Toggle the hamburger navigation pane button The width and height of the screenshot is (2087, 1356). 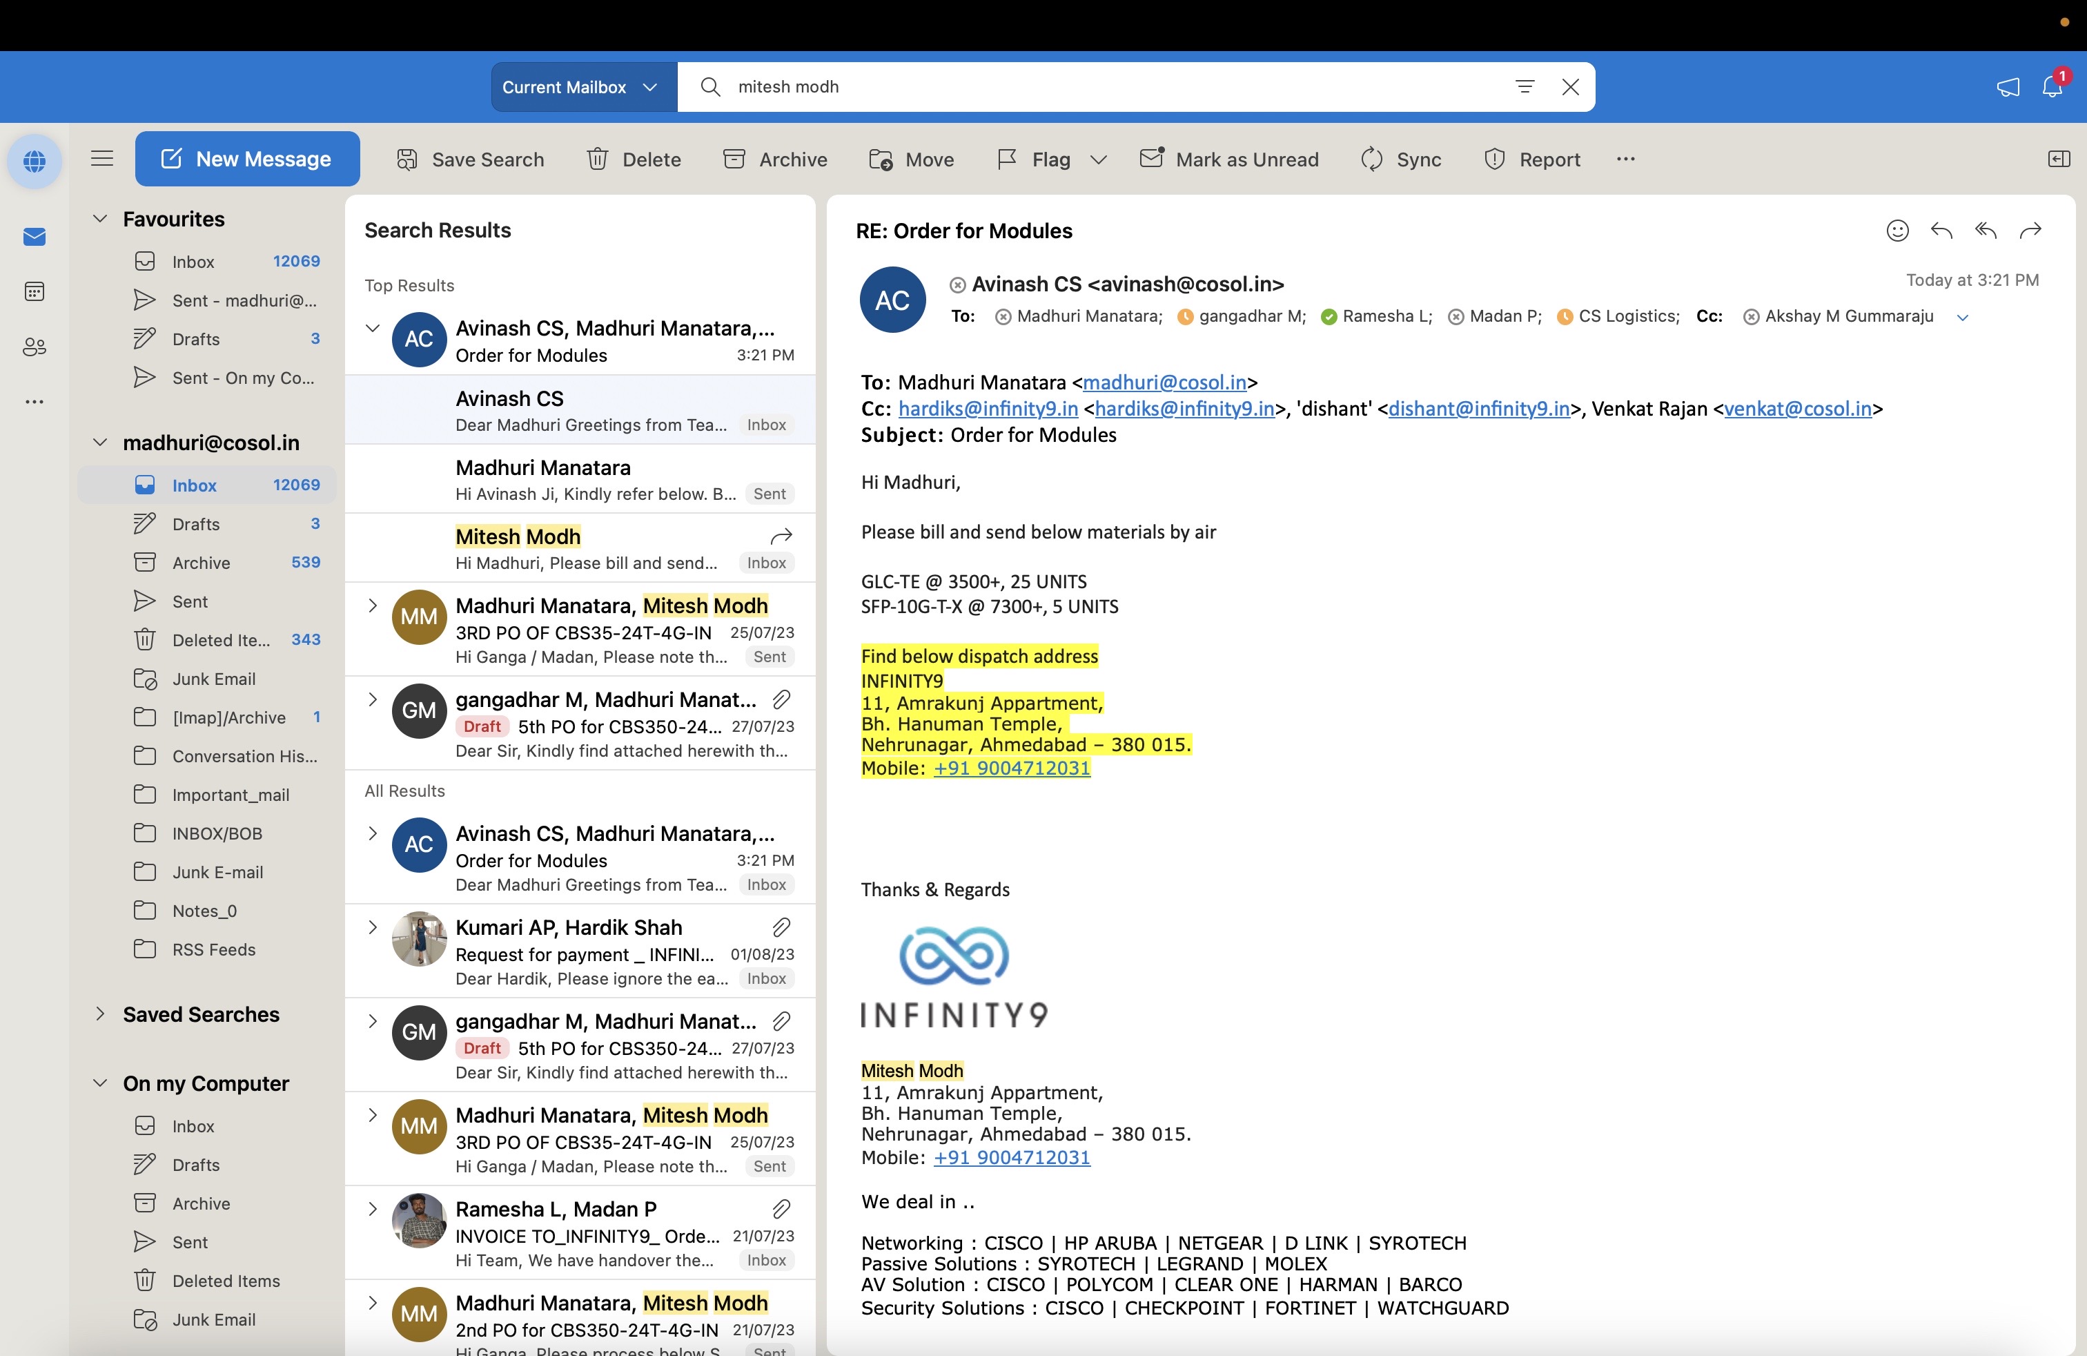pyautogui.click(x=101, y=159)
